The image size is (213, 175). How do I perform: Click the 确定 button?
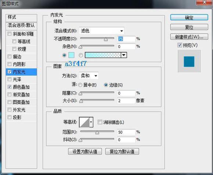point(189,17)
